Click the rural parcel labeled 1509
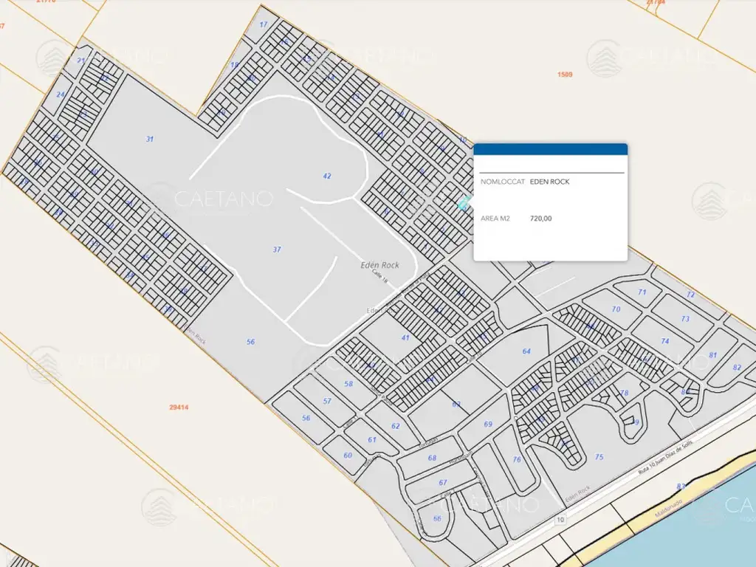Screen dimensions: 756x567 565,75
